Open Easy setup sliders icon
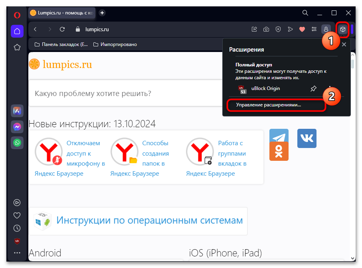 (314, 29)
